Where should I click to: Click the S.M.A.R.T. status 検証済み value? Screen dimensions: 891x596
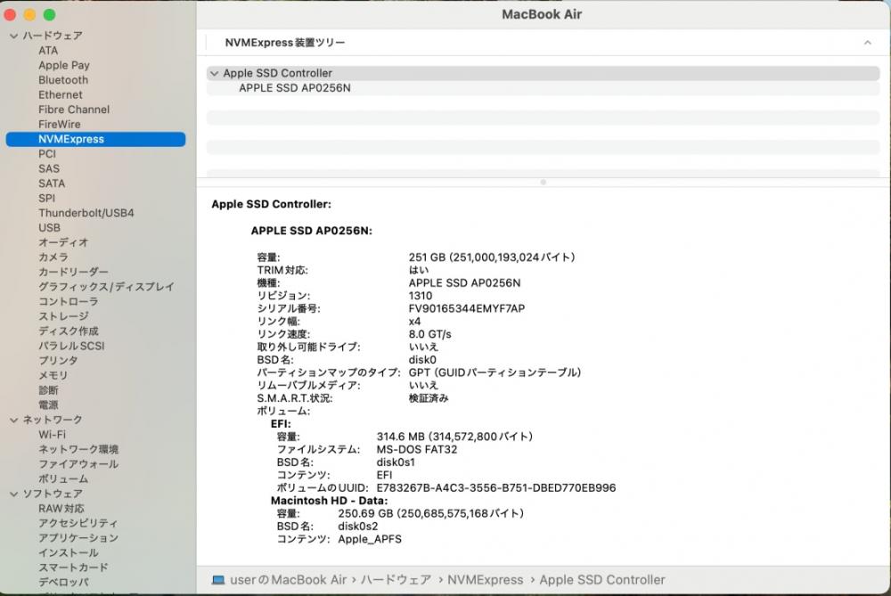coord(429,398)
